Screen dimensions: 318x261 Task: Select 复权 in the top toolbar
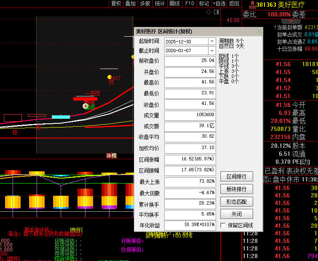(x=116, y=3)
